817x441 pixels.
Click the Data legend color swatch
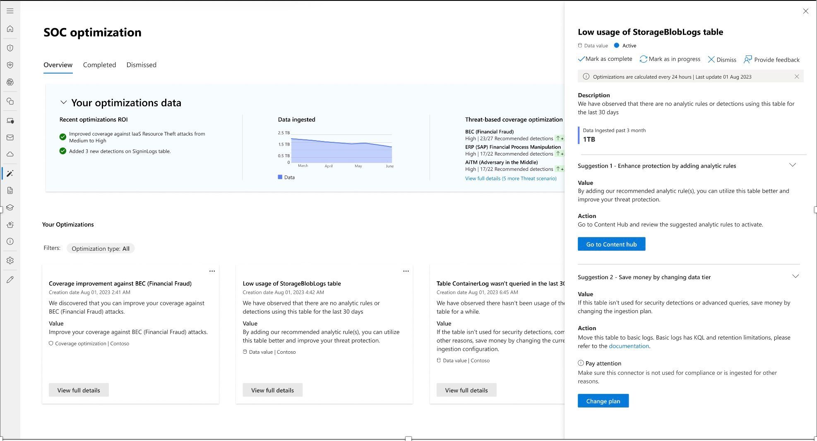coord(280,177)
